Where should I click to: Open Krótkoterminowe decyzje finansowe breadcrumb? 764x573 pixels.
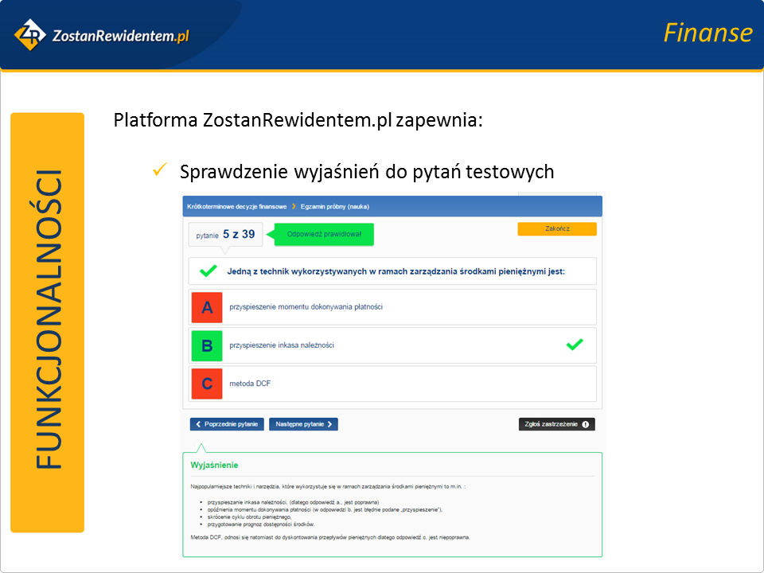(x=236, y=207)
